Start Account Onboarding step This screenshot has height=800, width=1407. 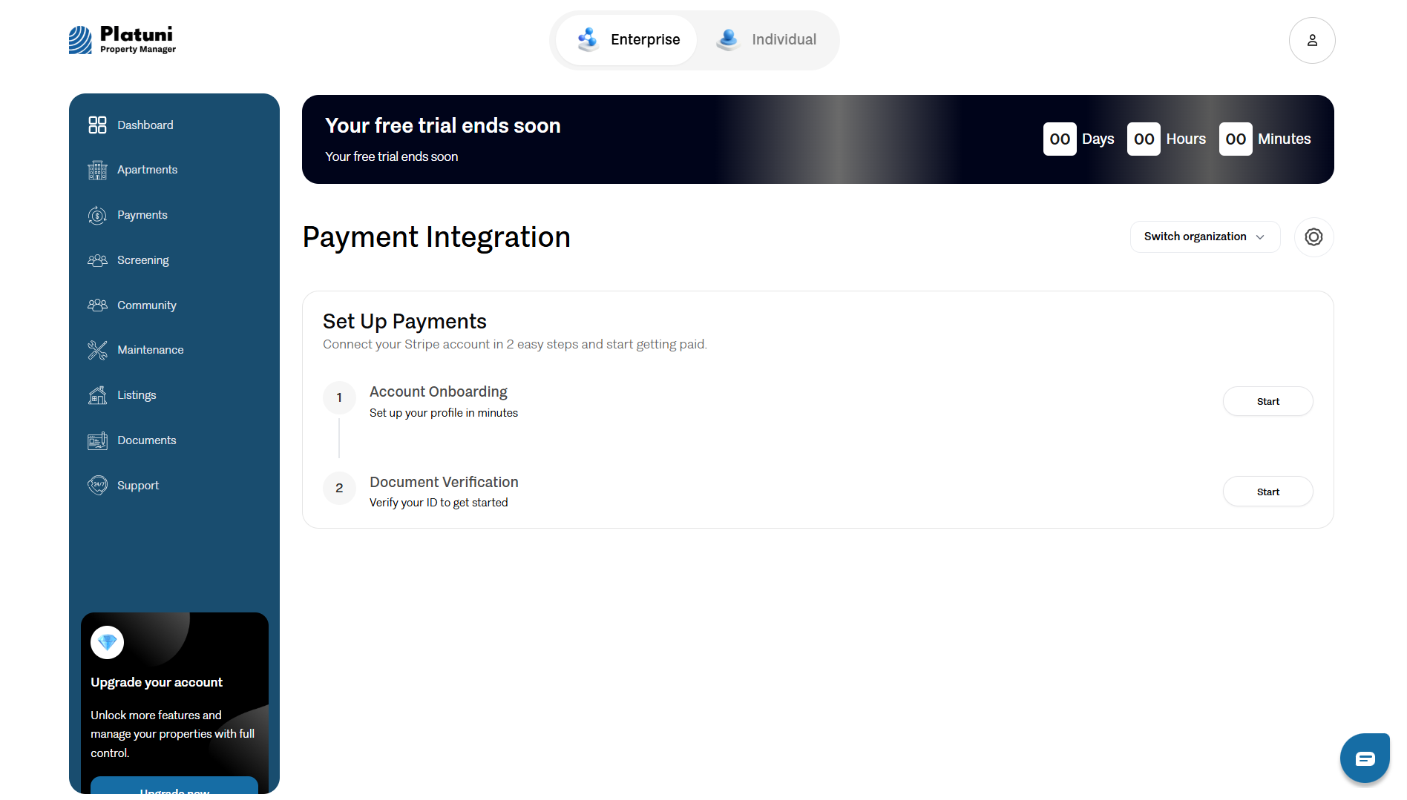[x=1267, y=401]
